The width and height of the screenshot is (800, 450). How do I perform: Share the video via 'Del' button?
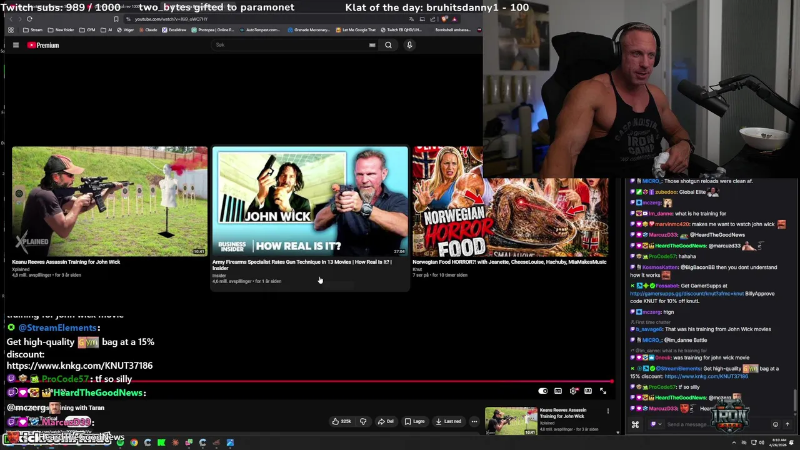(x=386, y=421)
